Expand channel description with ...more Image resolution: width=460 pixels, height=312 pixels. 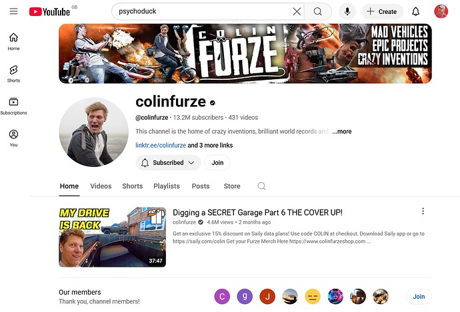342,132
